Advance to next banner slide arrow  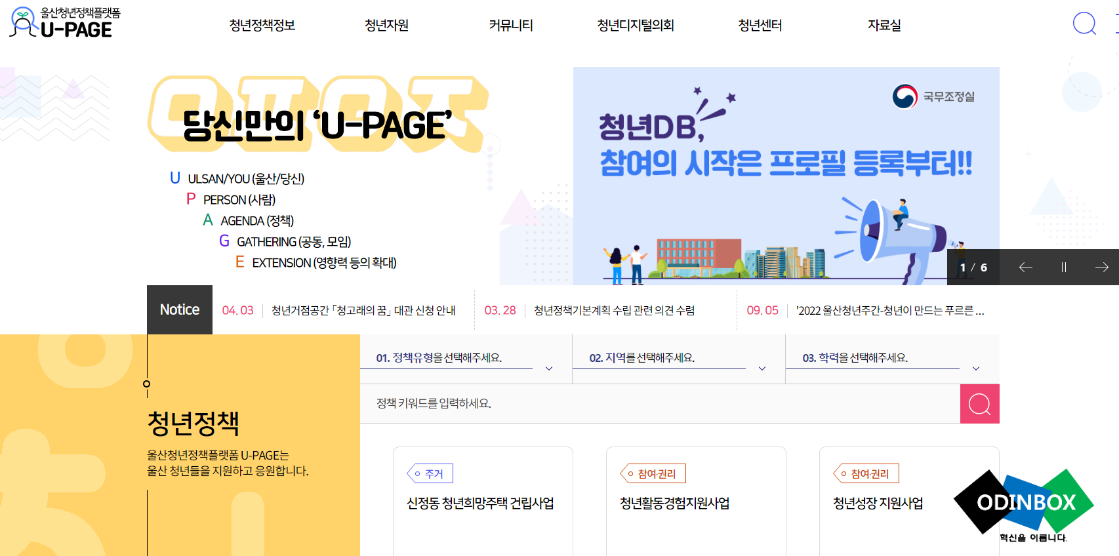click(x=1102, y=267)
